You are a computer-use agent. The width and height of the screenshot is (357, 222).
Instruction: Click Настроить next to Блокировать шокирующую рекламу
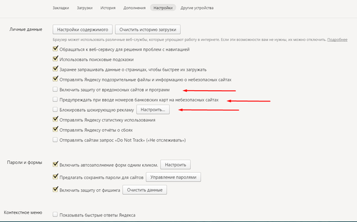(152, 110)
